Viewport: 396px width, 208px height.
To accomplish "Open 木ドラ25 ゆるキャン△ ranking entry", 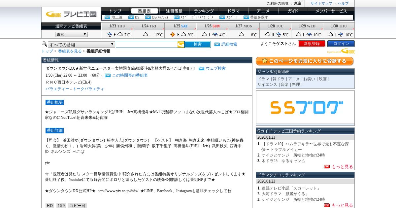I will point(283,161).
